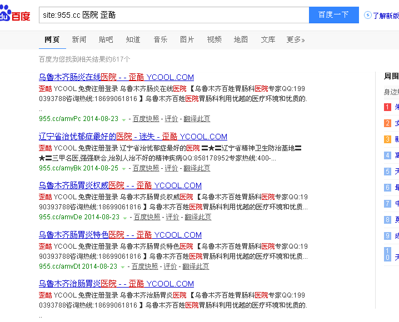The height and width of the screenshot is (322, 399).
Task: Click 评价 for the 955.cc/amvDe result
Action: (172, 217)
